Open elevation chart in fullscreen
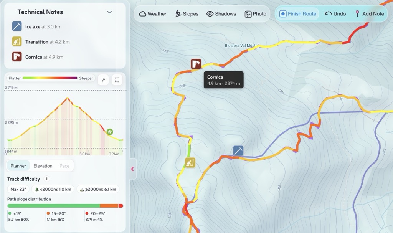 (x=117, y=80)
